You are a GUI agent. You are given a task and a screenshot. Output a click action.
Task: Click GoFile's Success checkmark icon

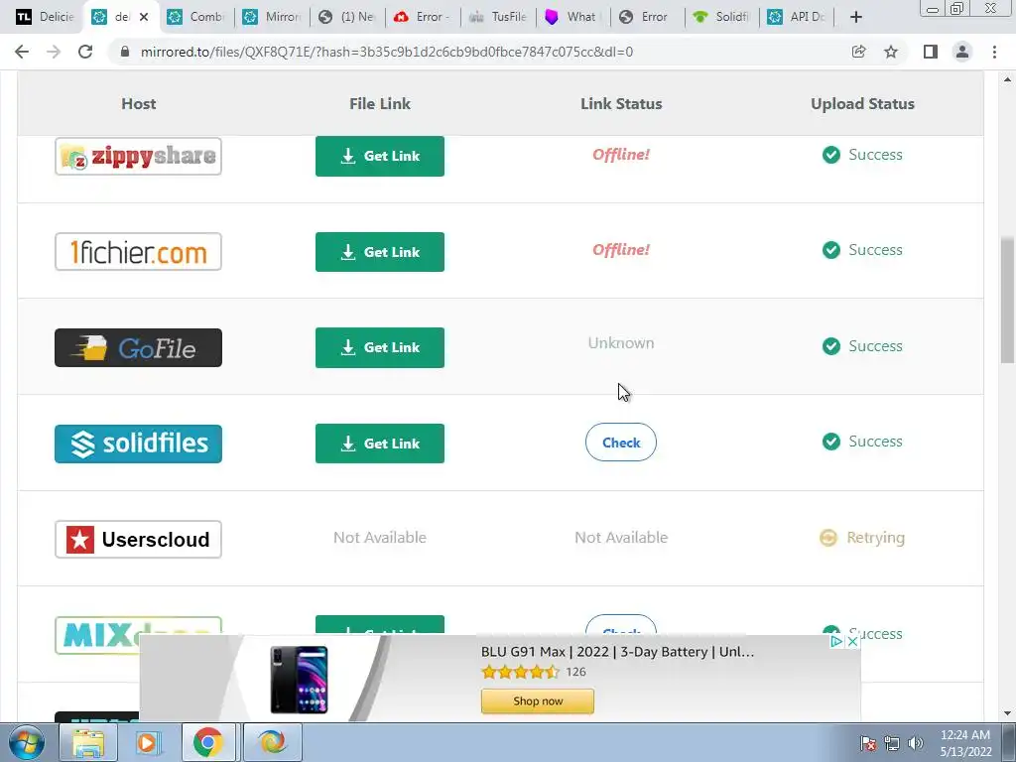tap(831, 346)
